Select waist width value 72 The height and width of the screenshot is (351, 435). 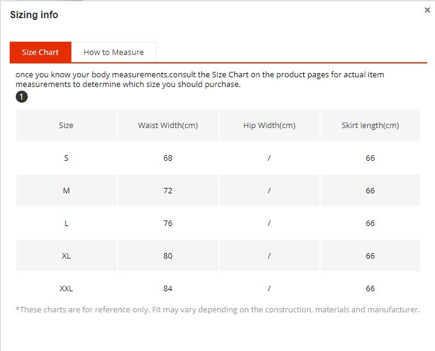(x=168, y=191)
